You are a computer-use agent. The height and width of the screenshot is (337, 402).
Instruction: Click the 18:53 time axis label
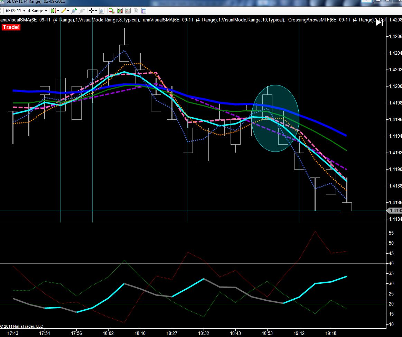[x=267, y=333]
